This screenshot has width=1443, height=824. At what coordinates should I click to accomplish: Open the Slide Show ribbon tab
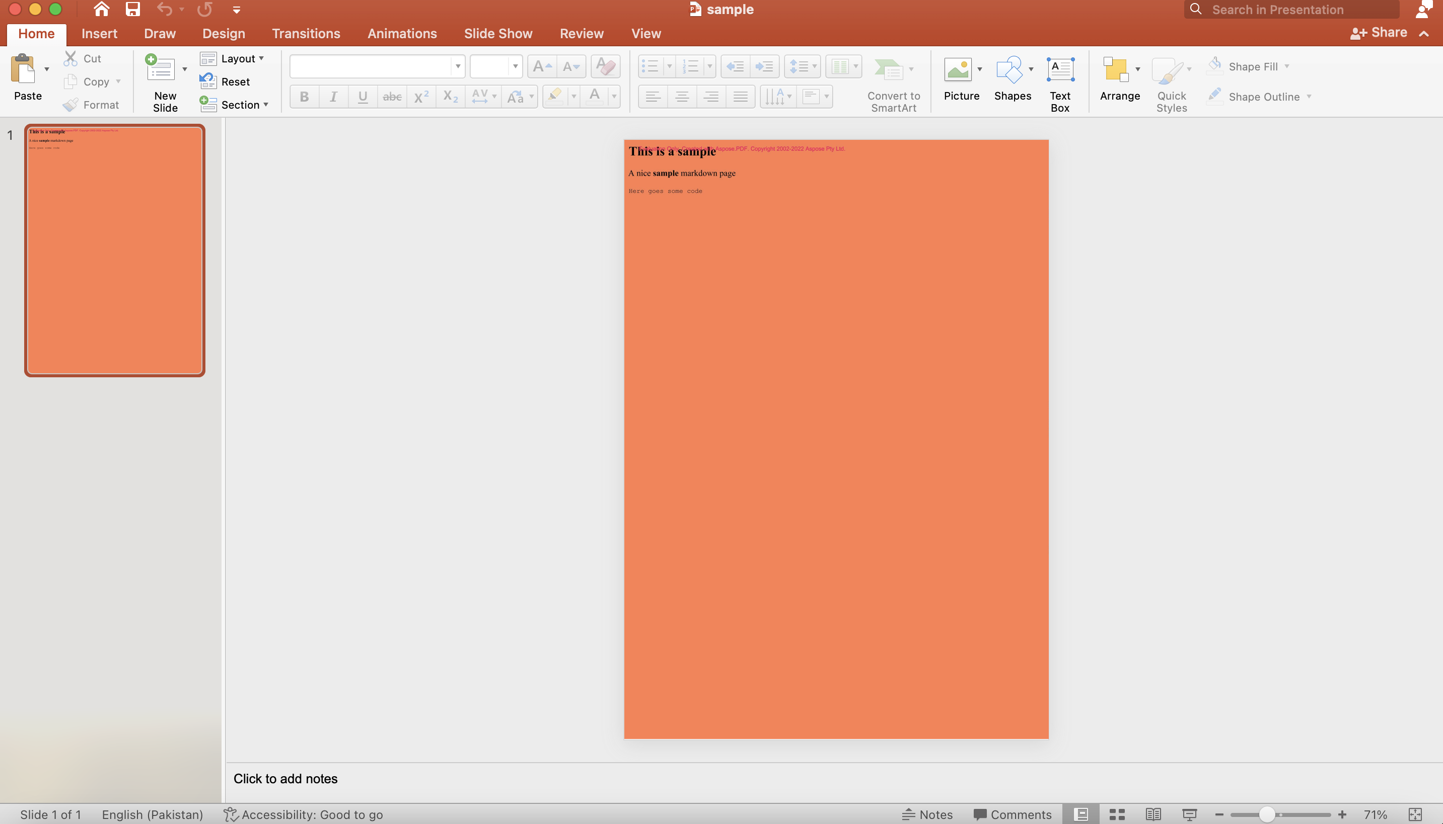pos(498,33)
